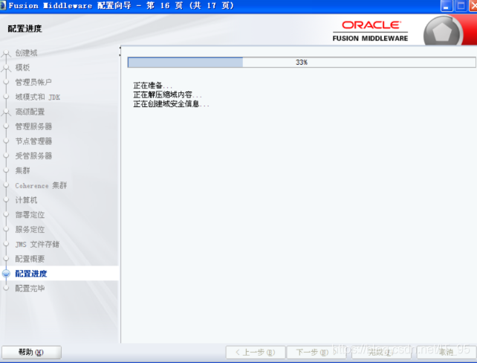Screen dimensions: 477x363
Task: Click the 正在创建域安全信息... log line
Action: [172, 104]
